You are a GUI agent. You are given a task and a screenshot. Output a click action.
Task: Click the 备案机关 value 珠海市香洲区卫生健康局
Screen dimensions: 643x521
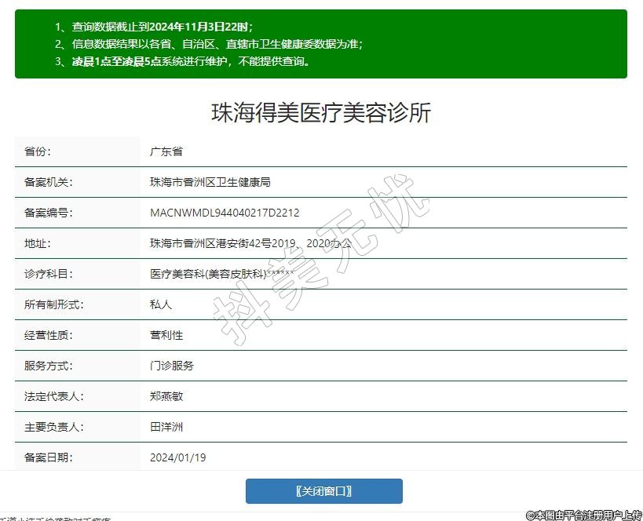[210, 182]
